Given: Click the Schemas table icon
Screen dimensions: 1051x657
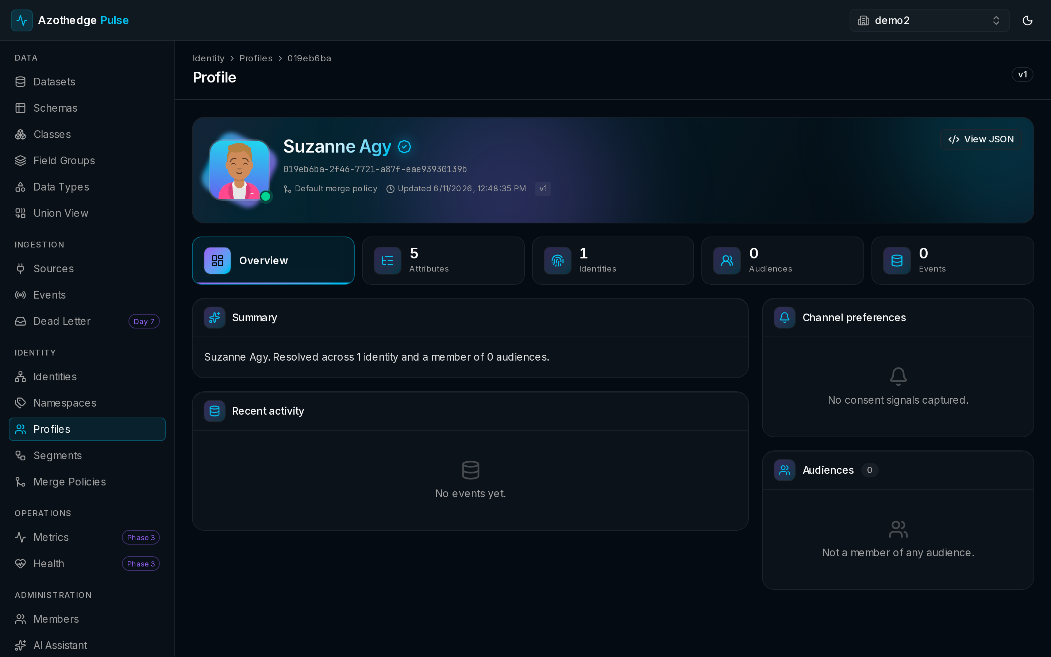Looking at the screenshot, I should (20, 108).
